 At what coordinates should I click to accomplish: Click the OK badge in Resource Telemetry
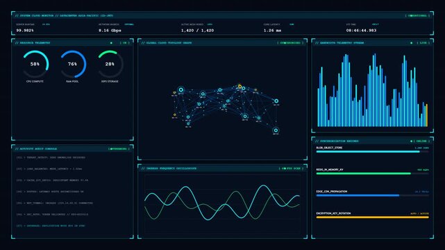124,43
